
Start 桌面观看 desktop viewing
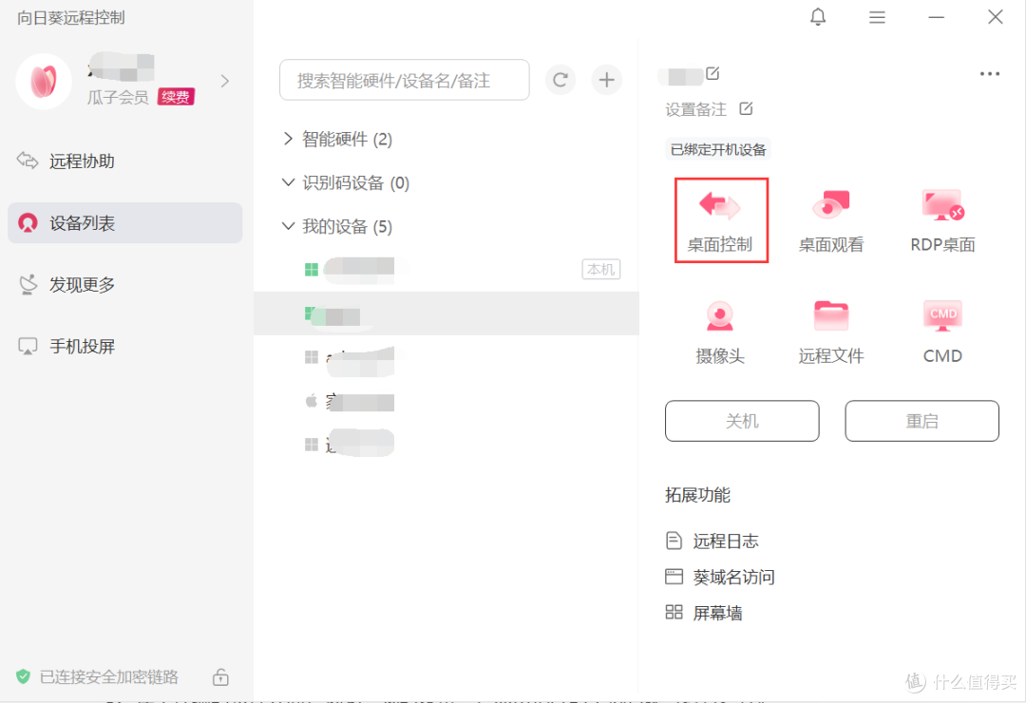(x=831, y=220)
